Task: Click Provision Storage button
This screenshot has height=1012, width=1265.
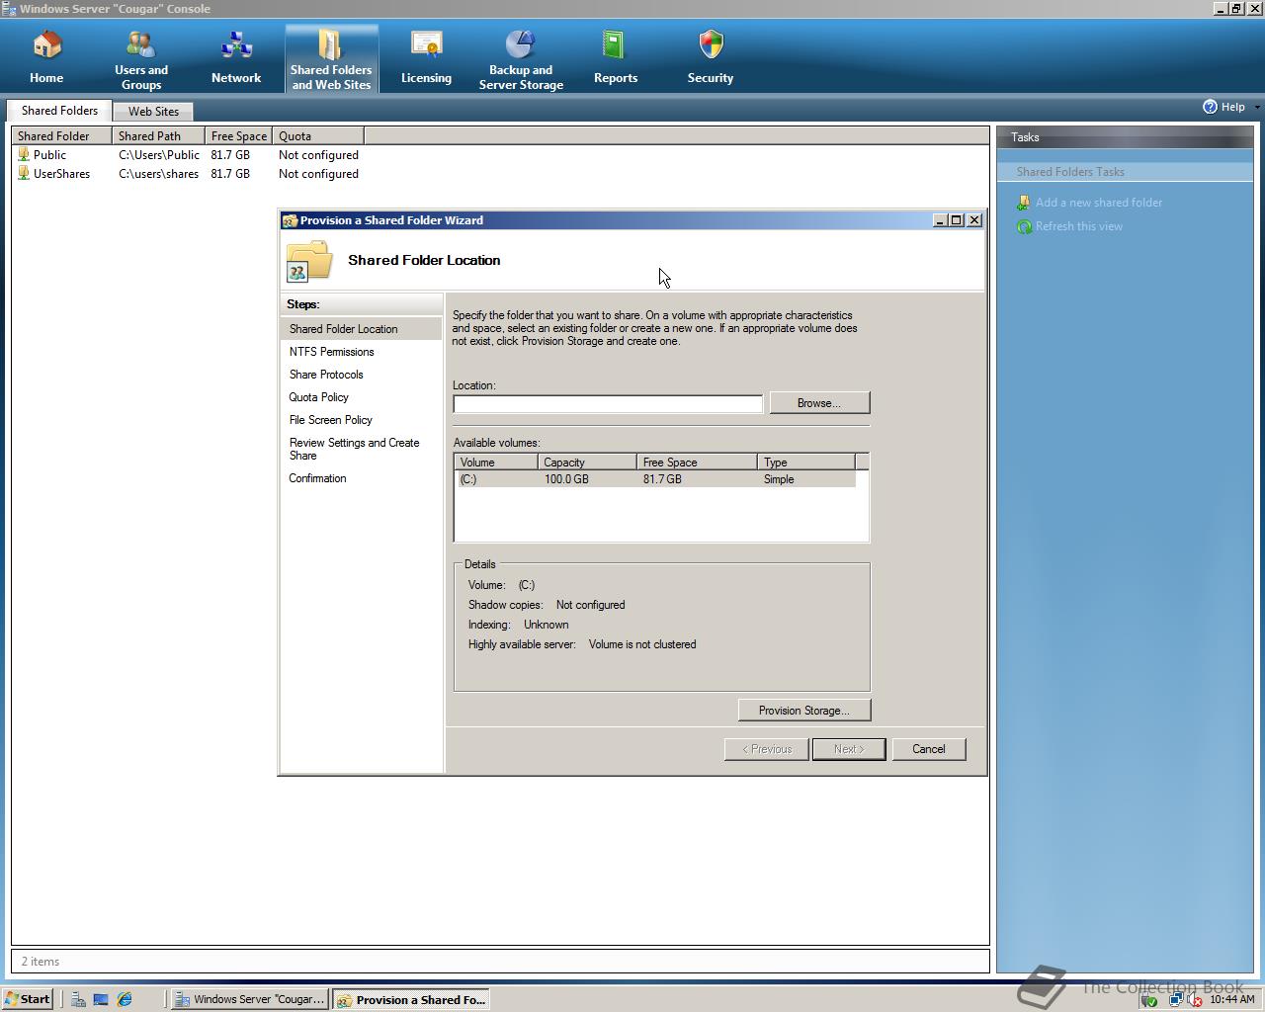Action: click(804, 711)
